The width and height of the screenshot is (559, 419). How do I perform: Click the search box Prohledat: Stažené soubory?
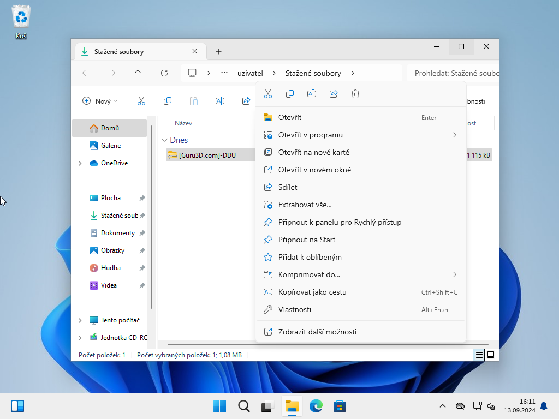pos(453,73)
